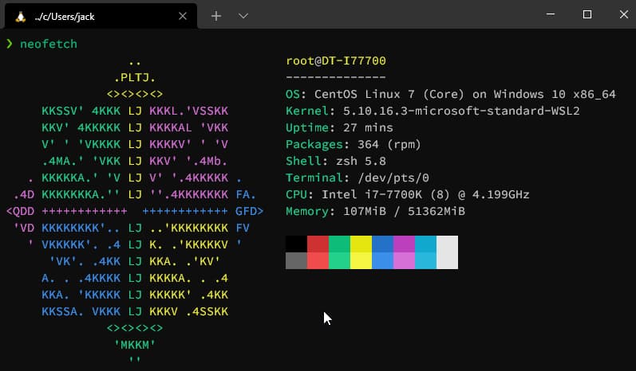Image resolution: width=636 pixels, height=371 pixels.
Task: Expand the new tab profile dropdown
Action: click(x=243, y=16)
